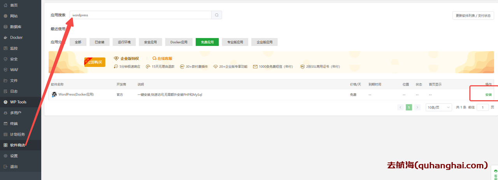
Task: Click the WordPress(Docker应用) app name
Action: click(x=76, y=94)
